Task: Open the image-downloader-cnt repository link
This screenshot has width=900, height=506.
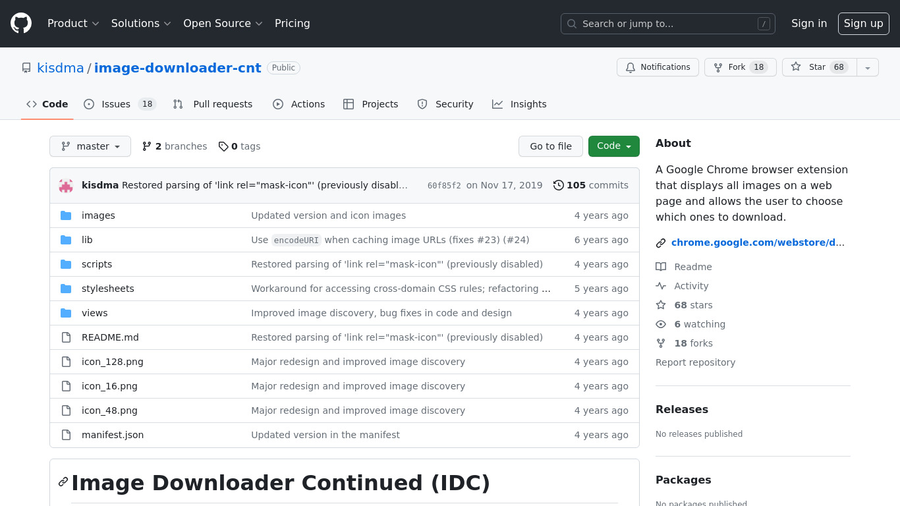Action: 178,68
